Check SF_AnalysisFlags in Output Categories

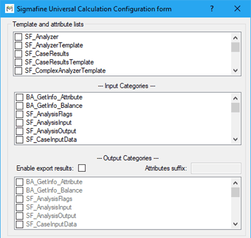coord(19,199)
